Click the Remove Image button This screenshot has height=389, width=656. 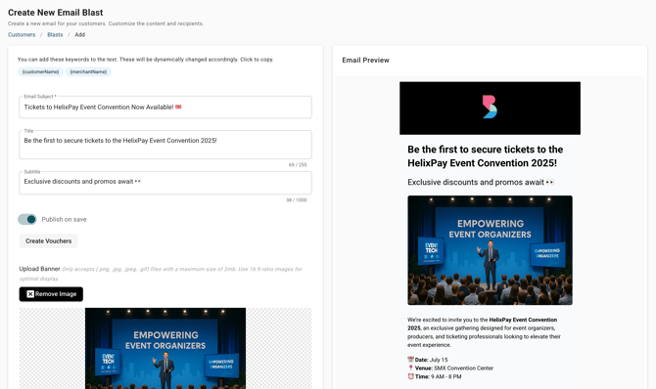pyautogui.click(x=51, y=294)
